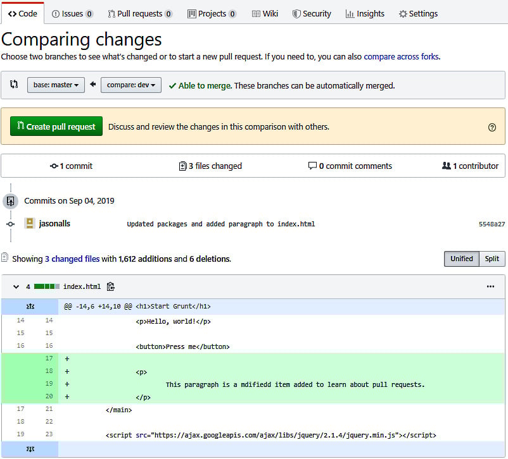Open the Issues tab
508x459 pixels.
point(73,13)
